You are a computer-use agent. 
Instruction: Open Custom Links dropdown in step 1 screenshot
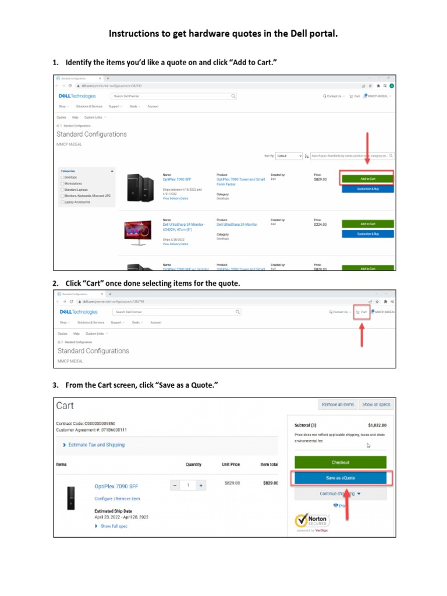[x=95, y=118]
